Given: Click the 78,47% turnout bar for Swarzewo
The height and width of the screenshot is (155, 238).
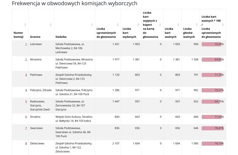Looking at the screenshot, I should [x=212, y=128].
